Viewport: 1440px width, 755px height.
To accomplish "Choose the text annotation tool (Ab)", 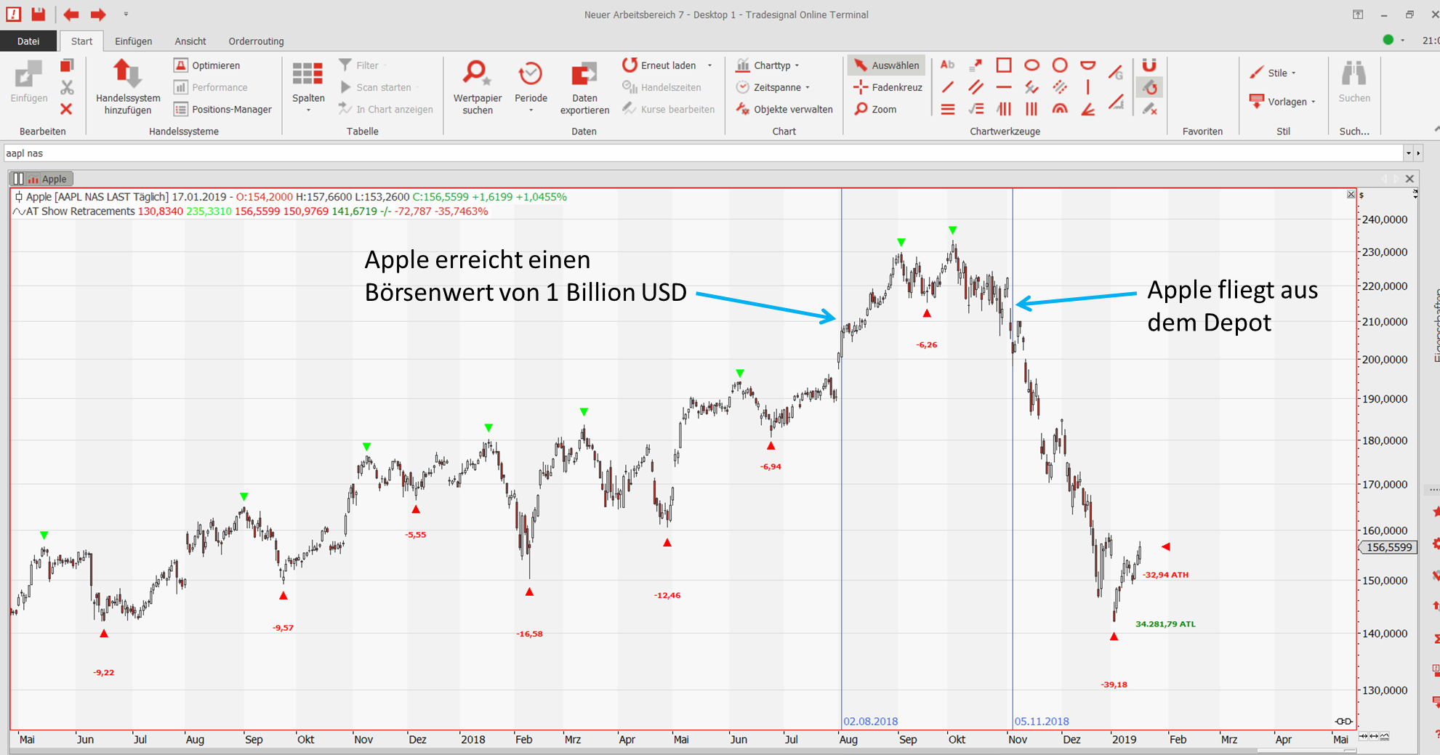I will click(947, 65).
